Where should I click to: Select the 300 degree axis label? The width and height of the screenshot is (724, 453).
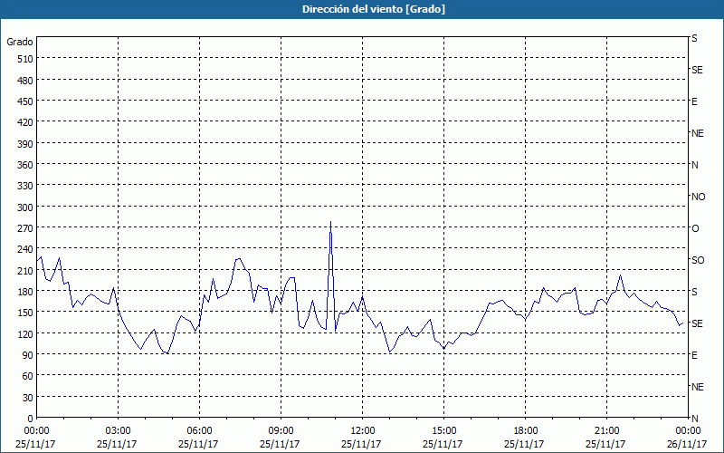25,207
